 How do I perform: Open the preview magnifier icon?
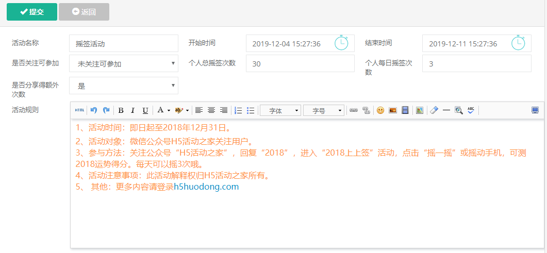(x=459, y=110)
